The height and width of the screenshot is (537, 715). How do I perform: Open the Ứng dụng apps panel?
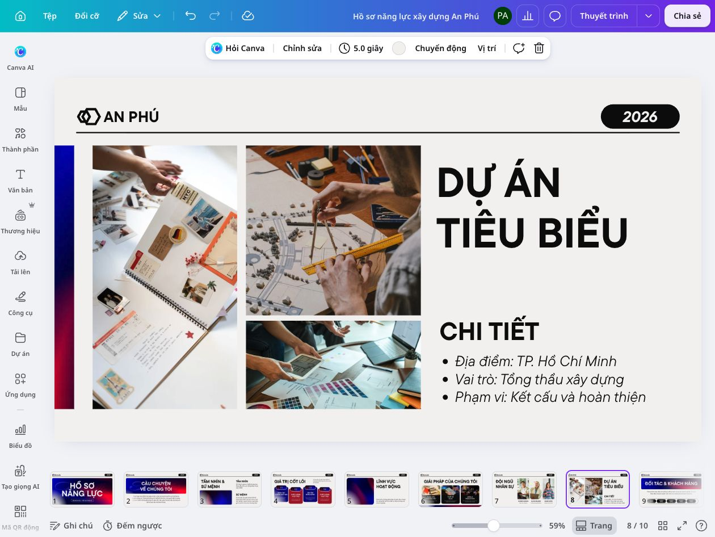(20, 385)
